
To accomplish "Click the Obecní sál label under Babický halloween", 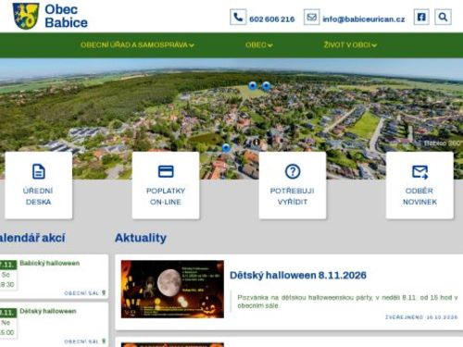I will click(x=81, y=293).
